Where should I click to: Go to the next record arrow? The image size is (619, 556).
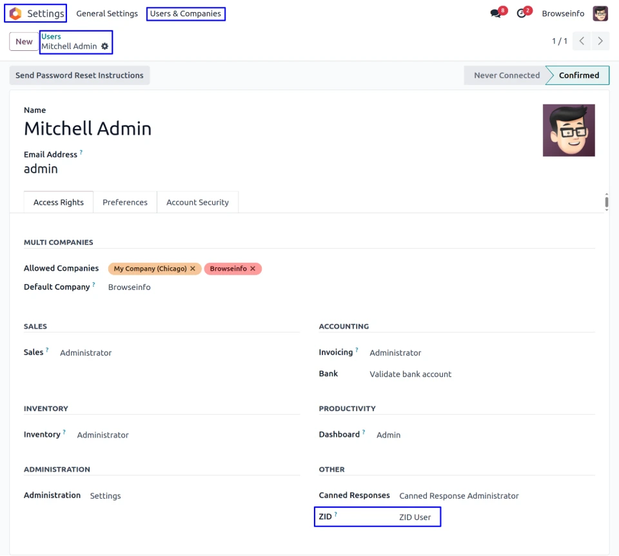600,41
